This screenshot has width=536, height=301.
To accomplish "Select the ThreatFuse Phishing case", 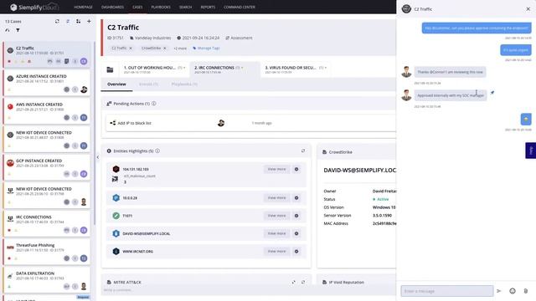I will 47,252.
